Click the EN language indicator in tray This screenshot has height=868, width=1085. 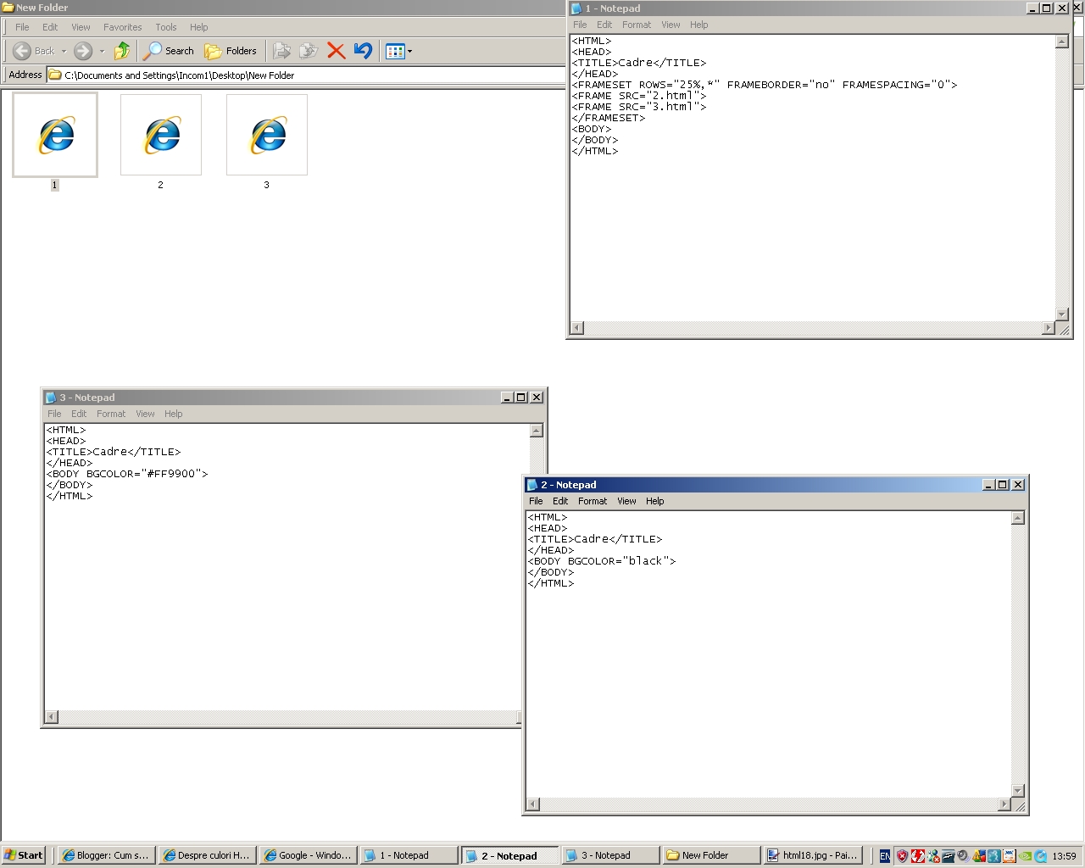(x=884, y=856)
